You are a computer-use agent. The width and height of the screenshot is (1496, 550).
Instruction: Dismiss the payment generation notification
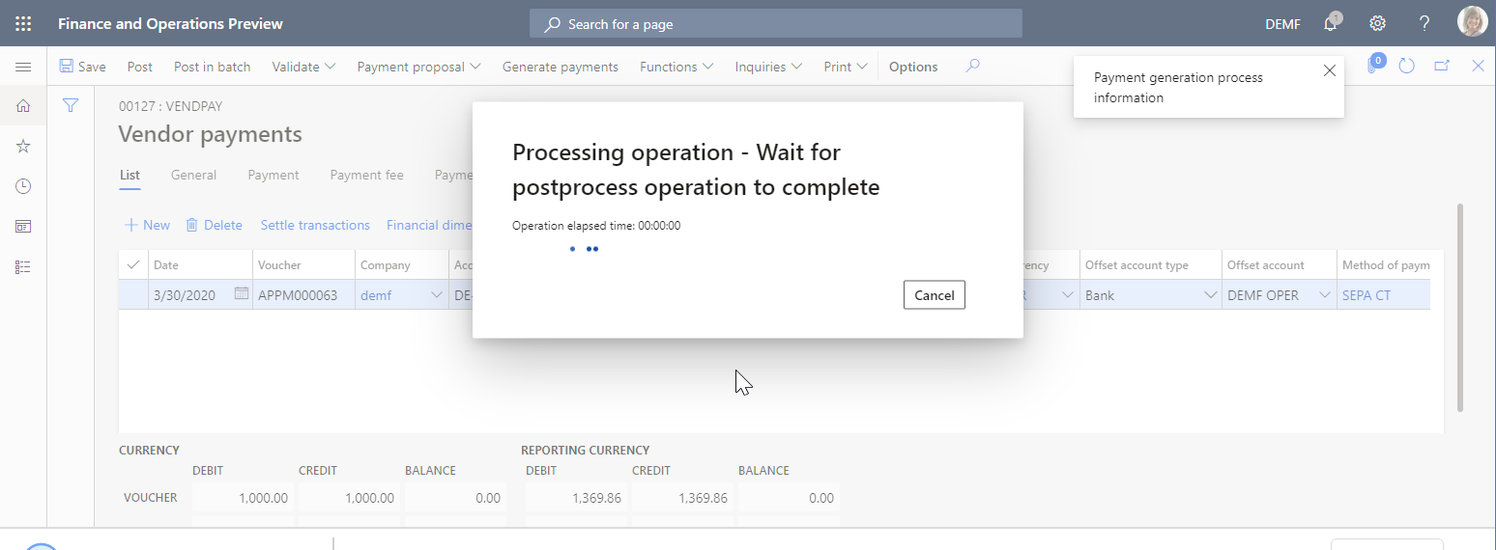[x=1329, y=70]
